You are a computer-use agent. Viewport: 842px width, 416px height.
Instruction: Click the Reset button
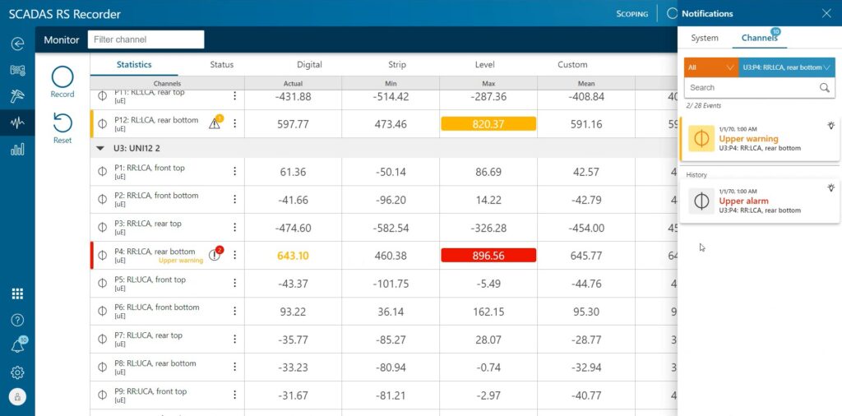point(62,127)
